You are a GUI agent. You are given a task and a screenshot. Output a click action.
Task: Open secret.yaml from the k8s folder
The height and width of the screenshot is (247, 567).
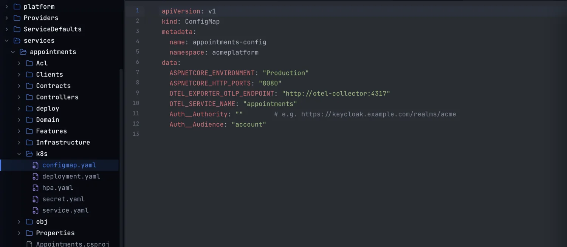click(x=64, y=199)
